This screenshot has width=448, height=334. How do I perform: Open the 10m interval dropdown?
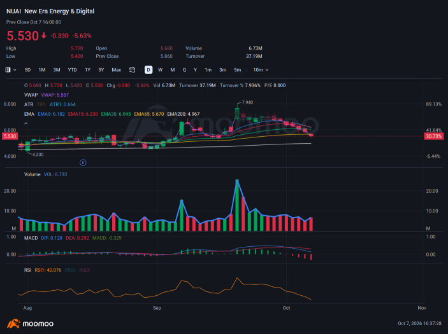tap(261, 70)
